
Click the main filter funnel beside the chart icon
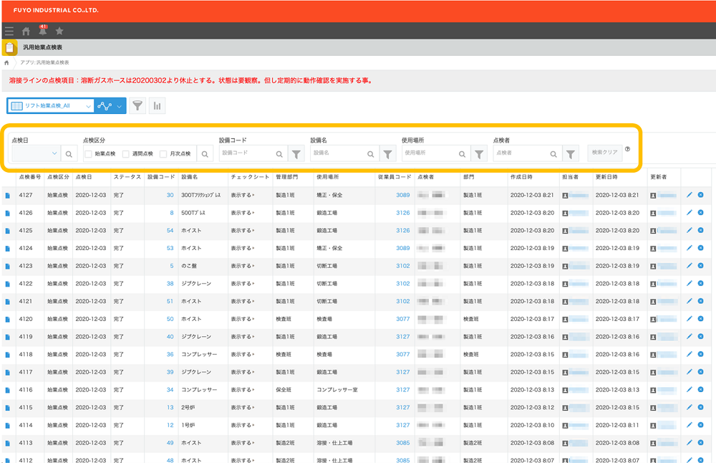(x=137, y=105)
